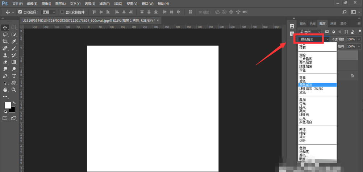Screen dimensions: 363x172
Task: Uncheck the 自动选择 checkbox
Action: (20, 12)
